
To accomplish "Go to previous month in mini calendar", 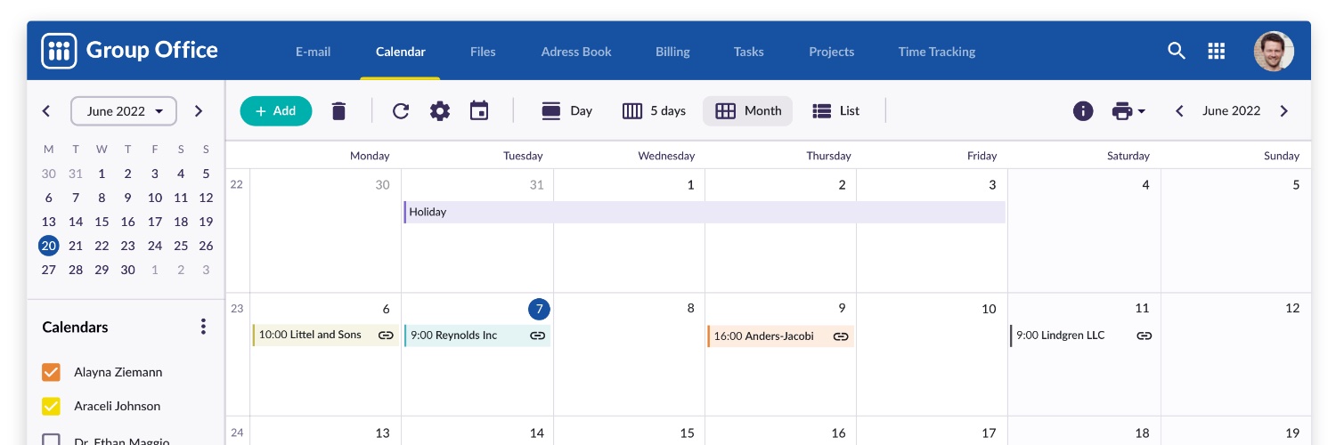I will [46, 111].
